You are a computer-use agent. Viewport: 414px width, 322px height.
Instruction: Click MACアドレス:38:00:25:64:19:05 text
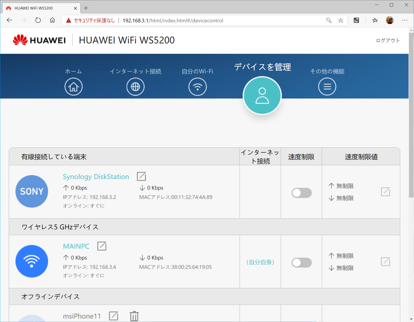[175, 267]
